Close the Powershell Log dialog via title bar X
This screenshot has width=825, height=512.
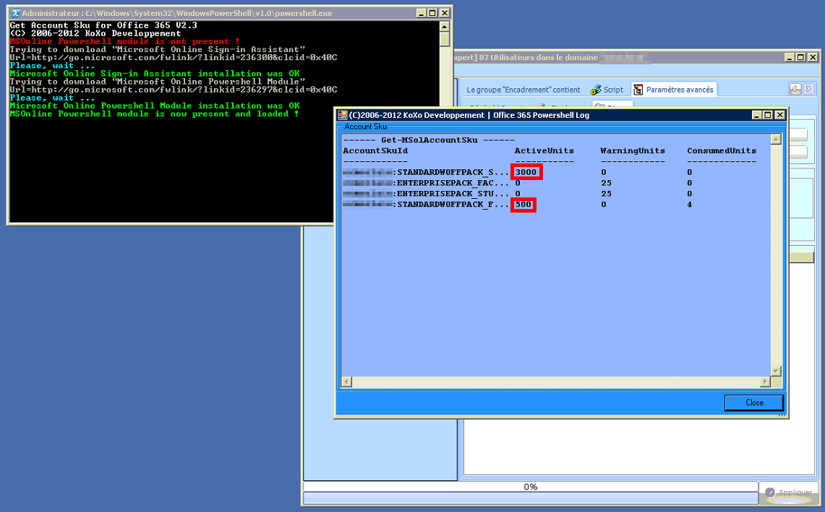pyautogui.click(x=780, y=115)
